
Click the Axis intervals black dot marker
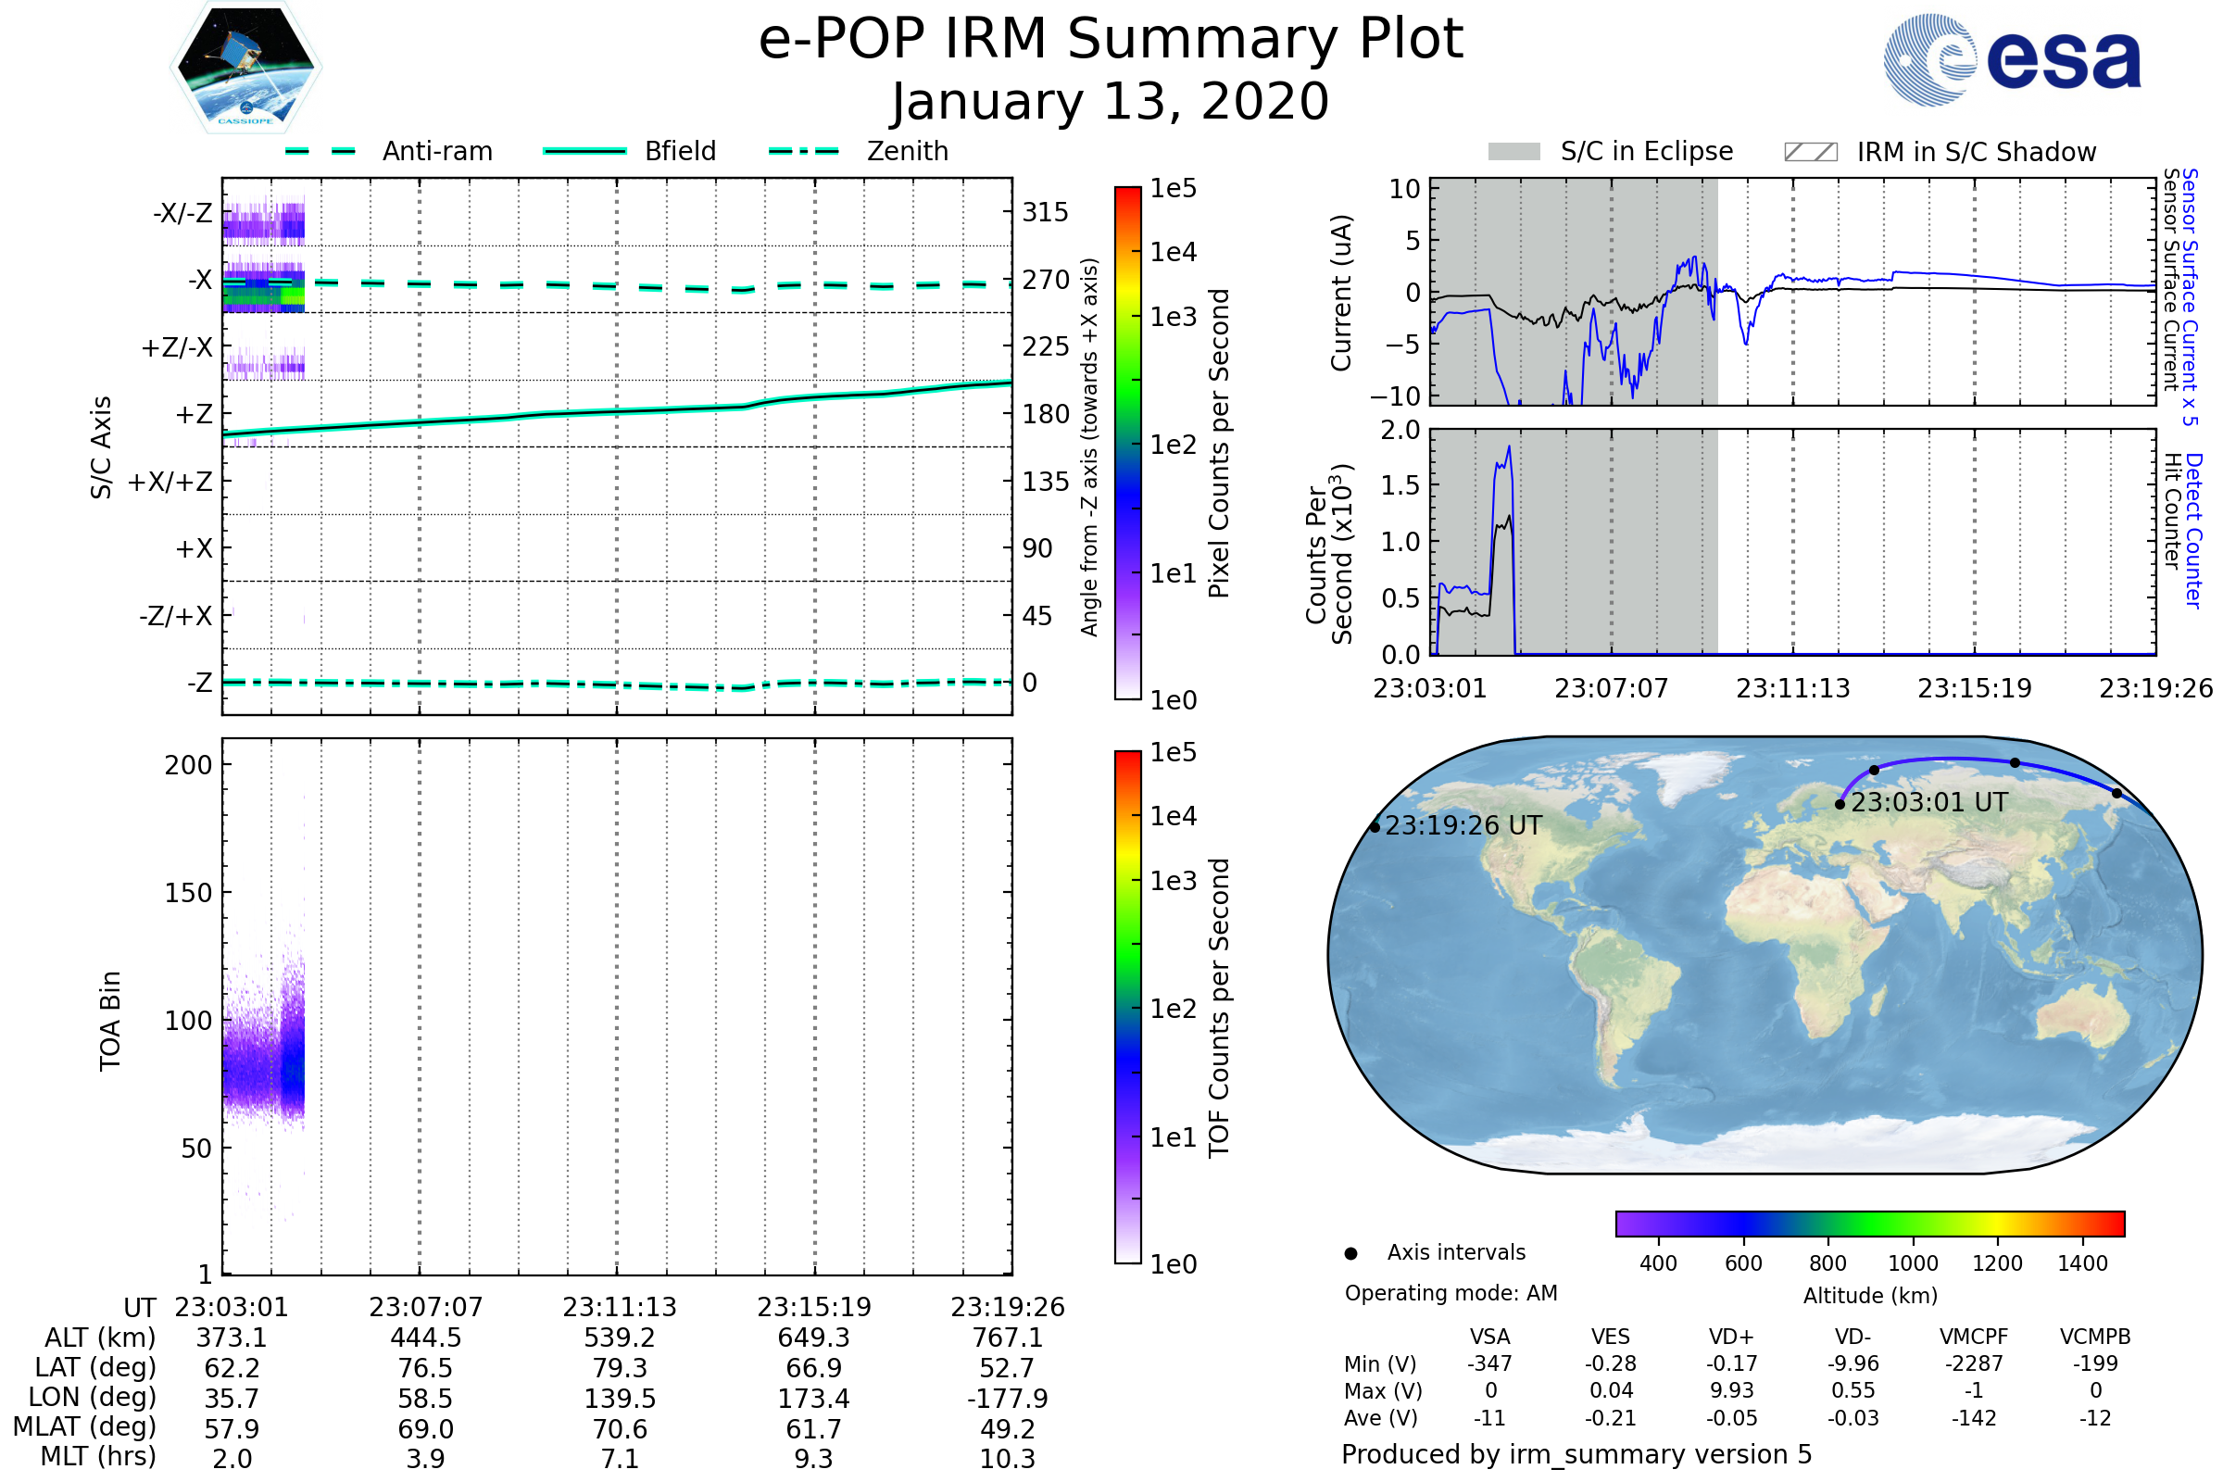click(x=1350, y=1254)
